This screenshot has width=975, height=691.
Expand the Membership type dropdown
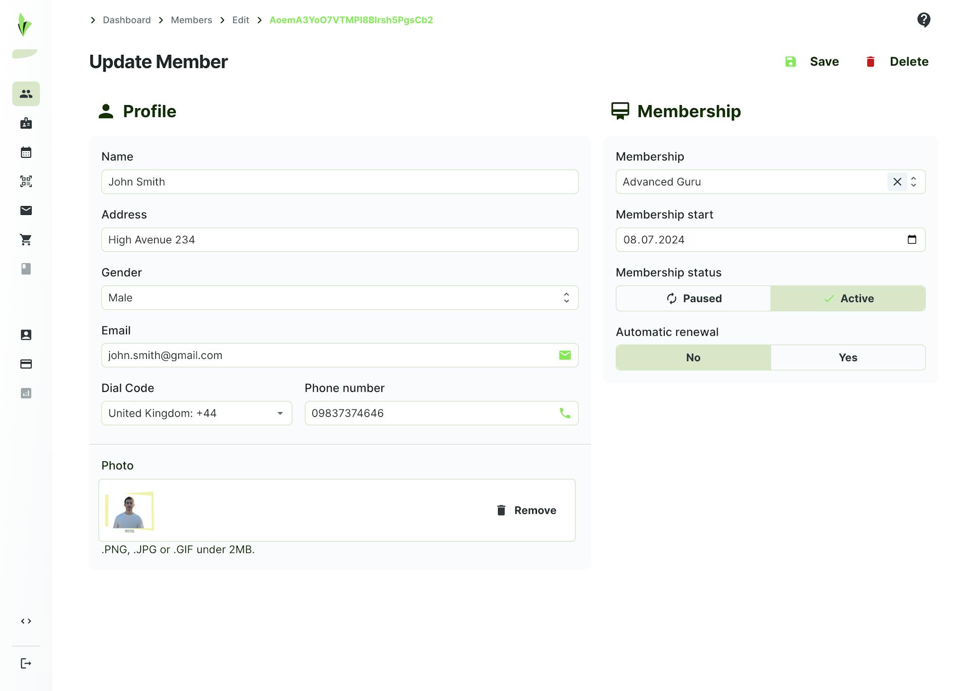915,181
